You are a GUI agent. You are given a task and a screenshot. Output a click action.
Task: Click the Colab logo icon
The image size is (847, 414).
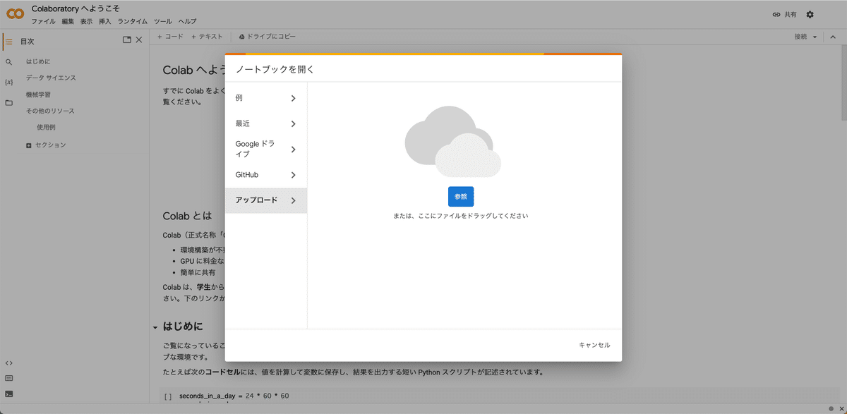click(x=15, y=13)
